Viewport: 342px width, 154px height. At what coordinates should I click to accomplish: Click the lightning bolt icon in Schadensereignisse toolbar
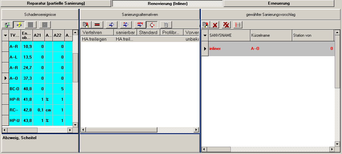19,25
